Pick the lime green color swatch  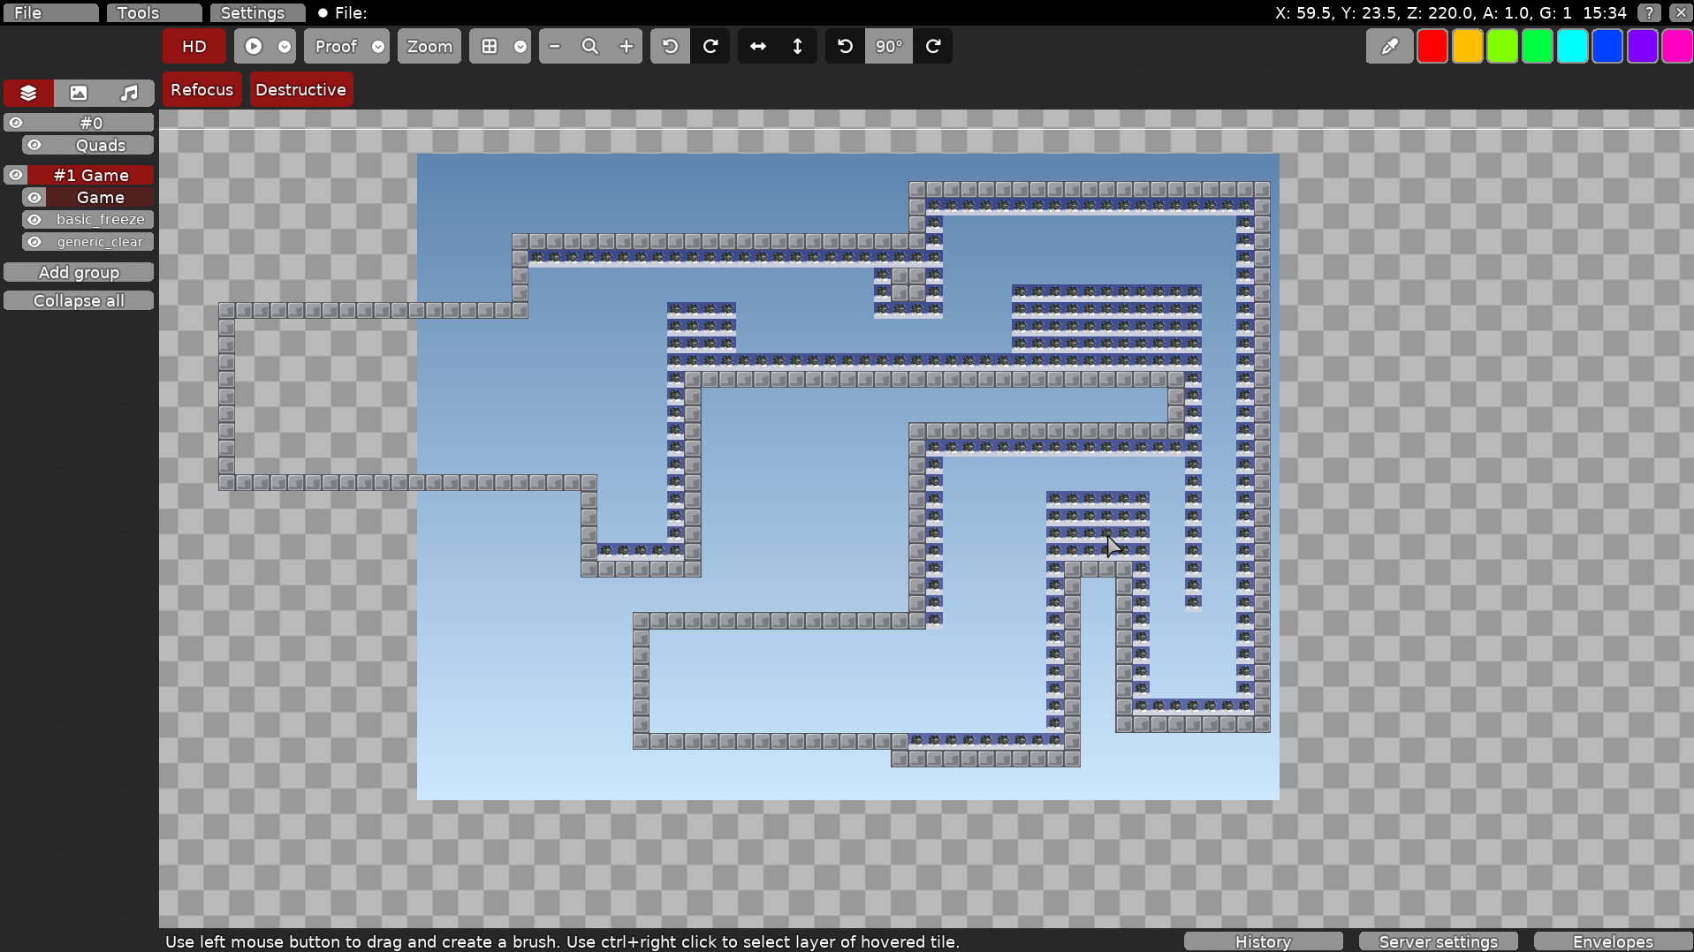pos(1502,47)
